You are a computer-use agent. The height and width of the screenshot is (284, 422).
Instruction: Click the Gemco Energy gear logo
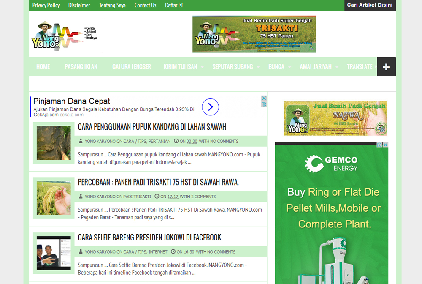(314, 164)
